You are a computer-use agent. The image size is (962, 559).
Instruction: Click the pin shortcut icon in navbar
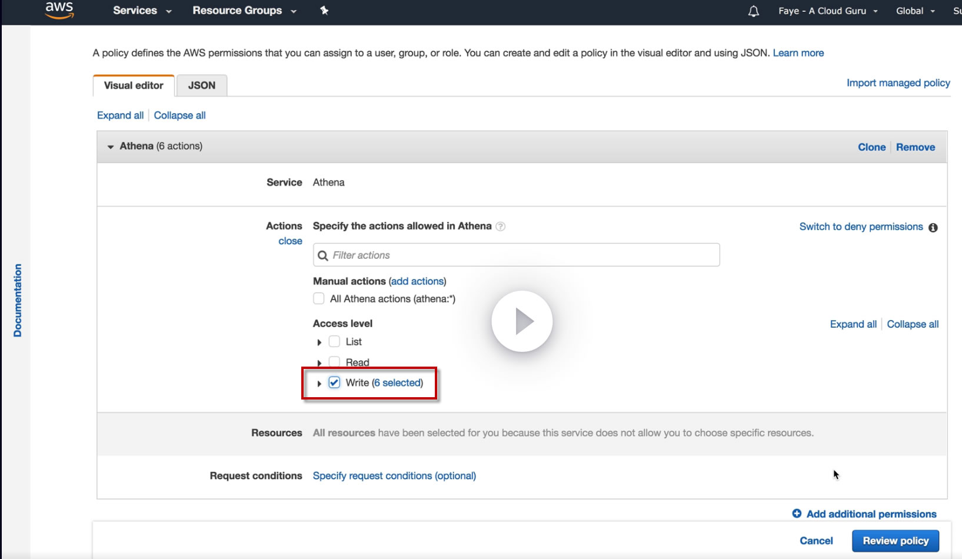pos(324,11)
